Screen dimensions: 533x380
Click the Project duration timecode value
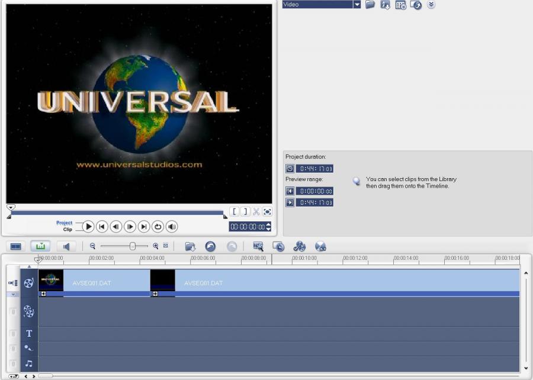pos(315,169)
